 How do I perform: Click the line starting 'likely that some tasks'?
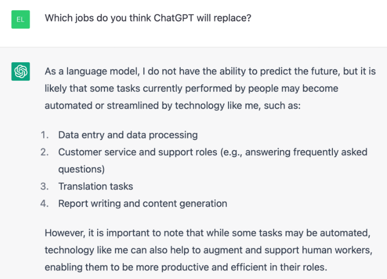click(191, 89)
